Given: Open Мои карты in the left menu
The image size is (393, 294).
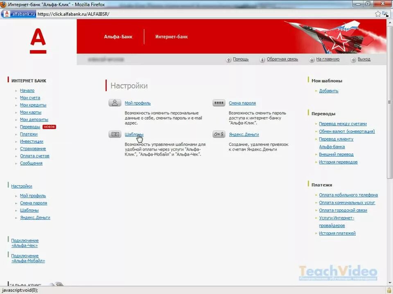Looking at the screenshot, I should point(31,112).
